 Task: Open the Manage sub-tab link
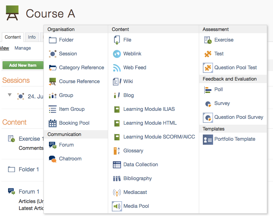click(x=23, y=48)
